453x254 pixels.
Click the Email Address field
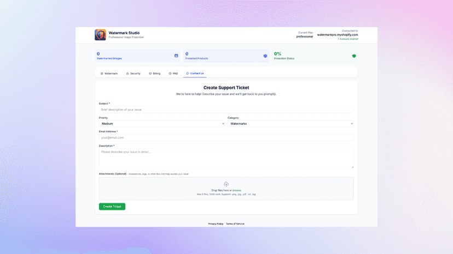(226, 137)
